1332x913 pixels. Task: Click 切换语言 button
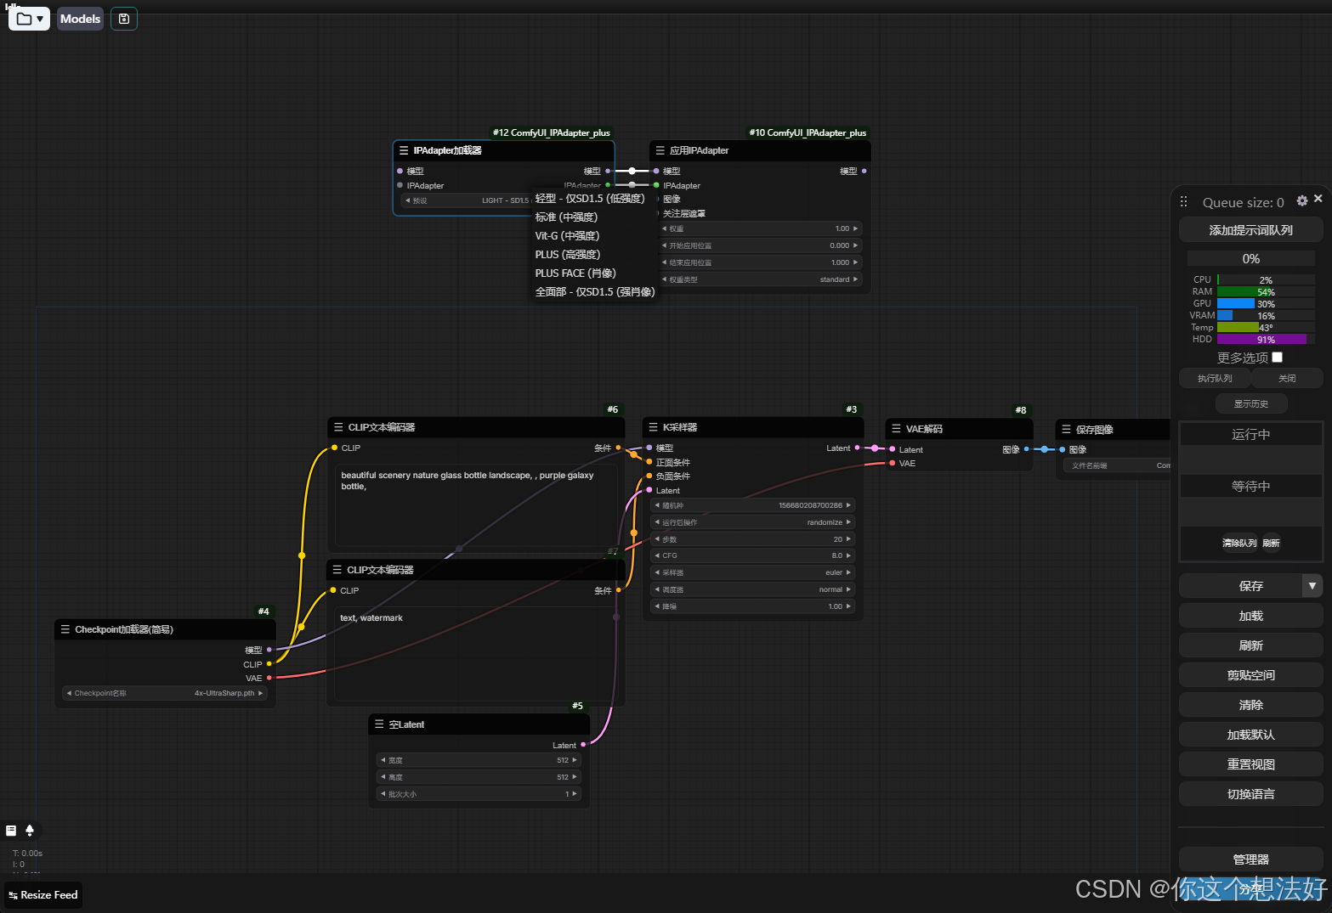[1250, 794]
